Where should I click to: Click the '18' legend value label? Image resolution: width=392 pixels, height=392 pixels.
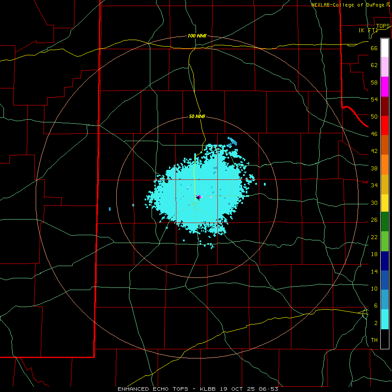coord(374,254)
